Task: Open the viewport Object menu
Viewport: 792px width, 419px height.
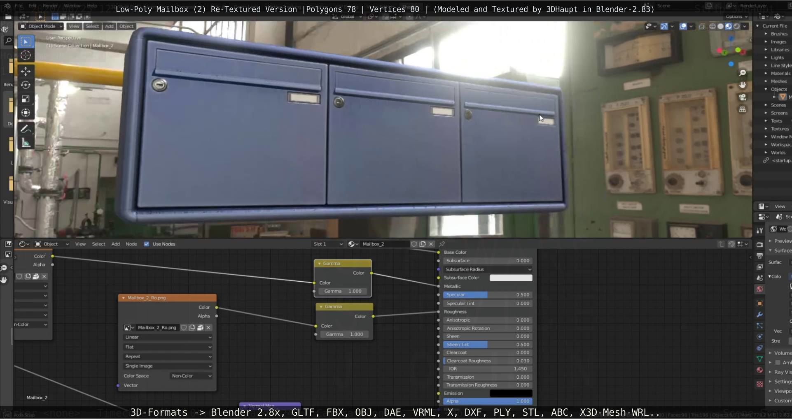Action: pos(126,26)
